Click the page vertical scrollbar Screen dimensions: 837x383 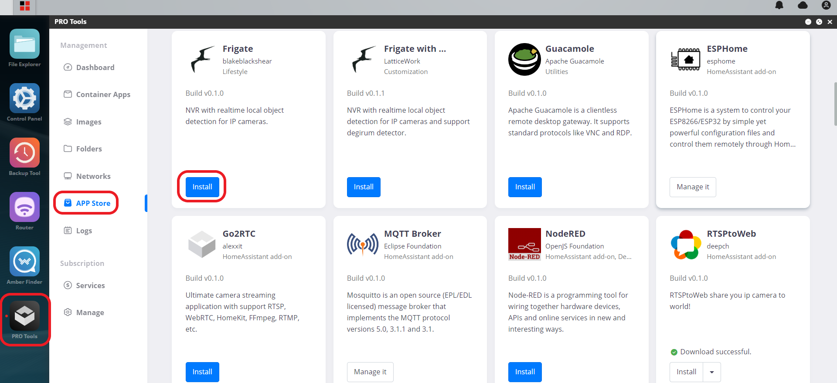pos(835,103)
